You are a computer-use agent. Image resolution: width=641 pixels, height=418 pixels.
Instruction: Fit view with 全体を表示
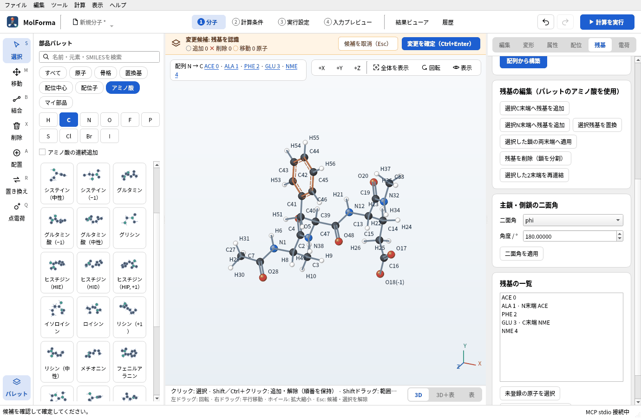click(391, 68)
